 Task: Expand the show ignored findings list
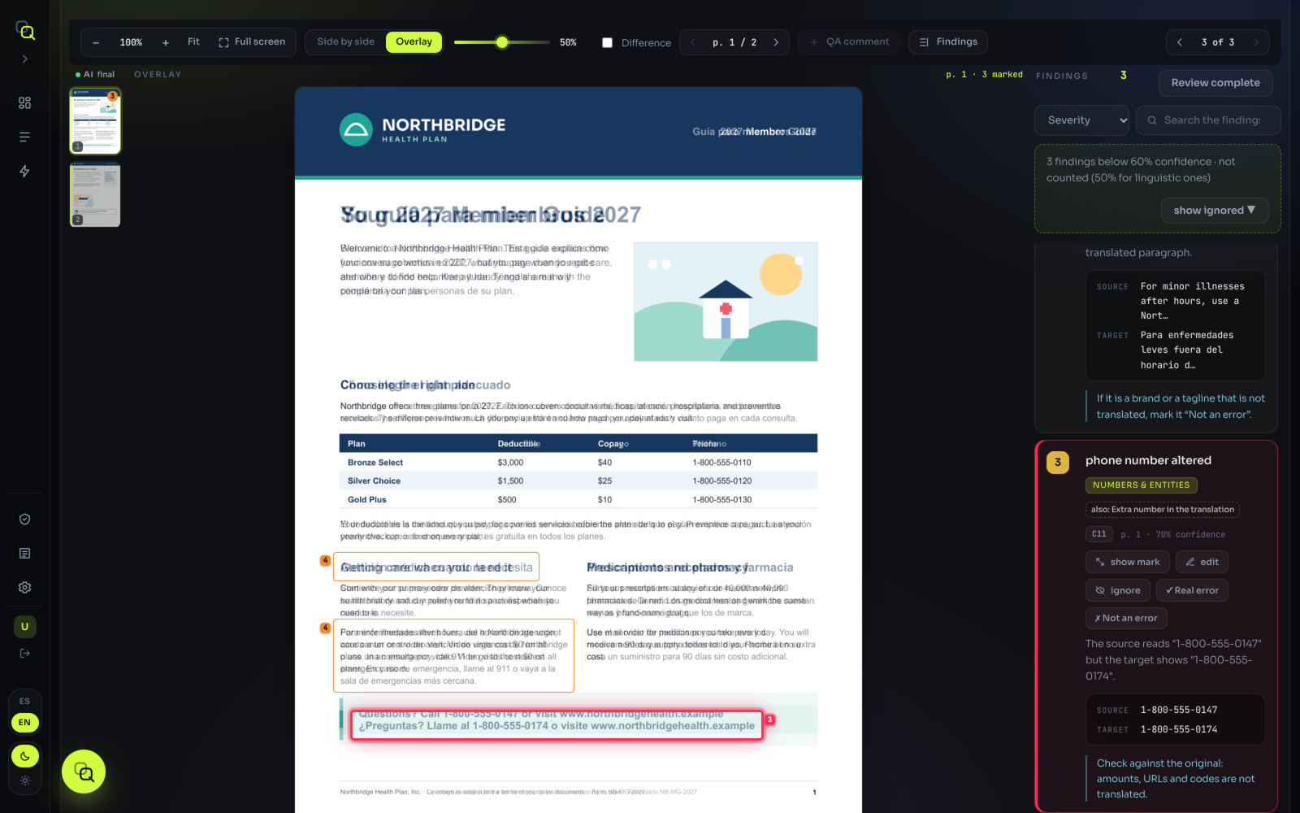1214,211
